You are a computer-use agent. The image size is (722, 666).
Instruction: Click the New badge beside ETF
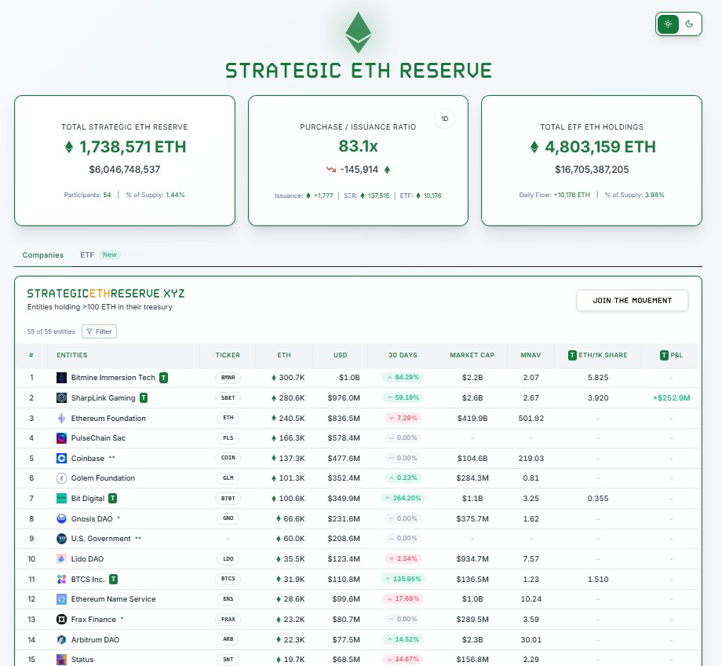[x=110, y=254]
